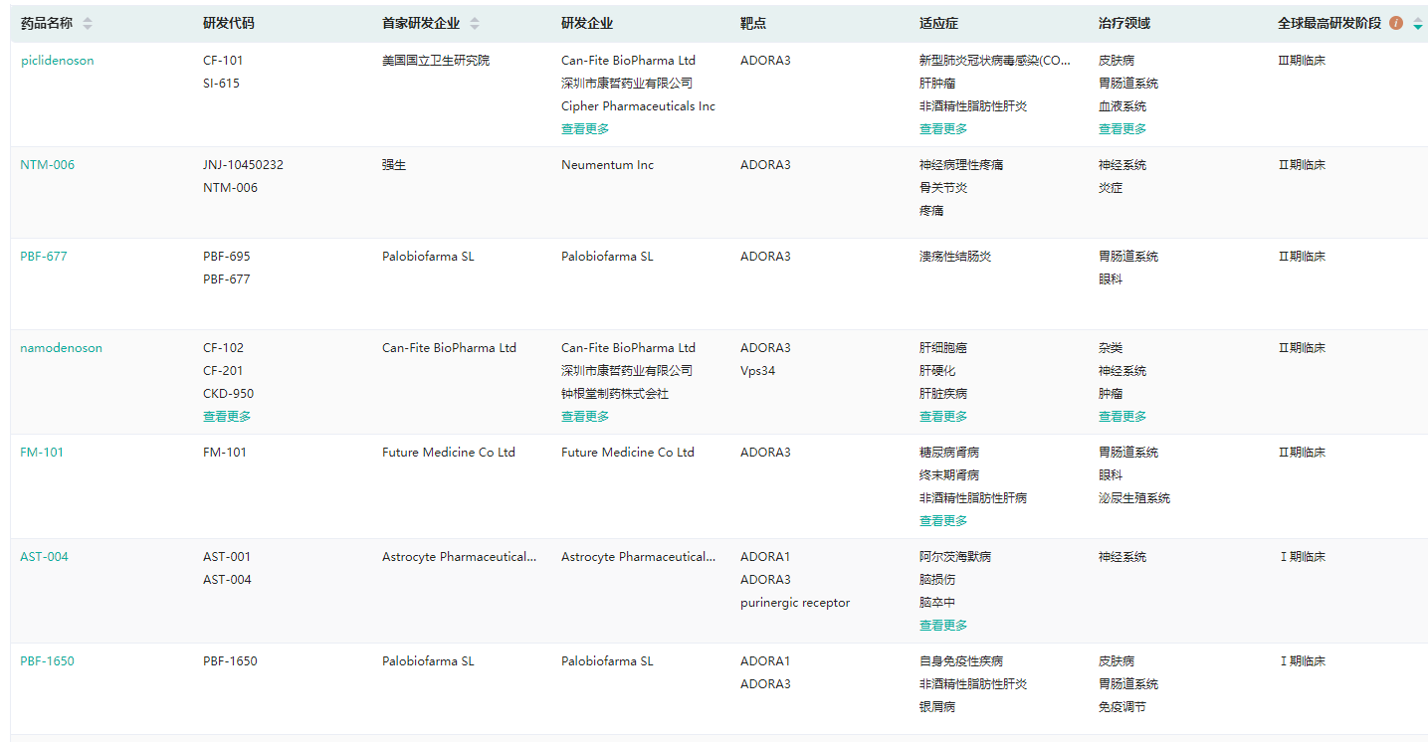This screenshot has width=1428, height=742.
Task: Open the FM-101 drug name link
Action: tap(42, 453)
